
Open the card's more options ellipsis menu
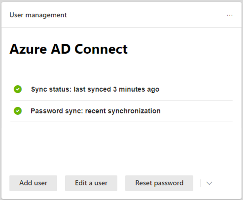pos(230,15)
